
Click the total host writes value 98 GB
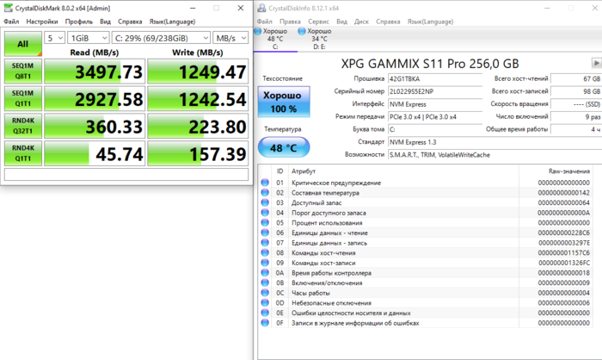[x=576, y=91]
